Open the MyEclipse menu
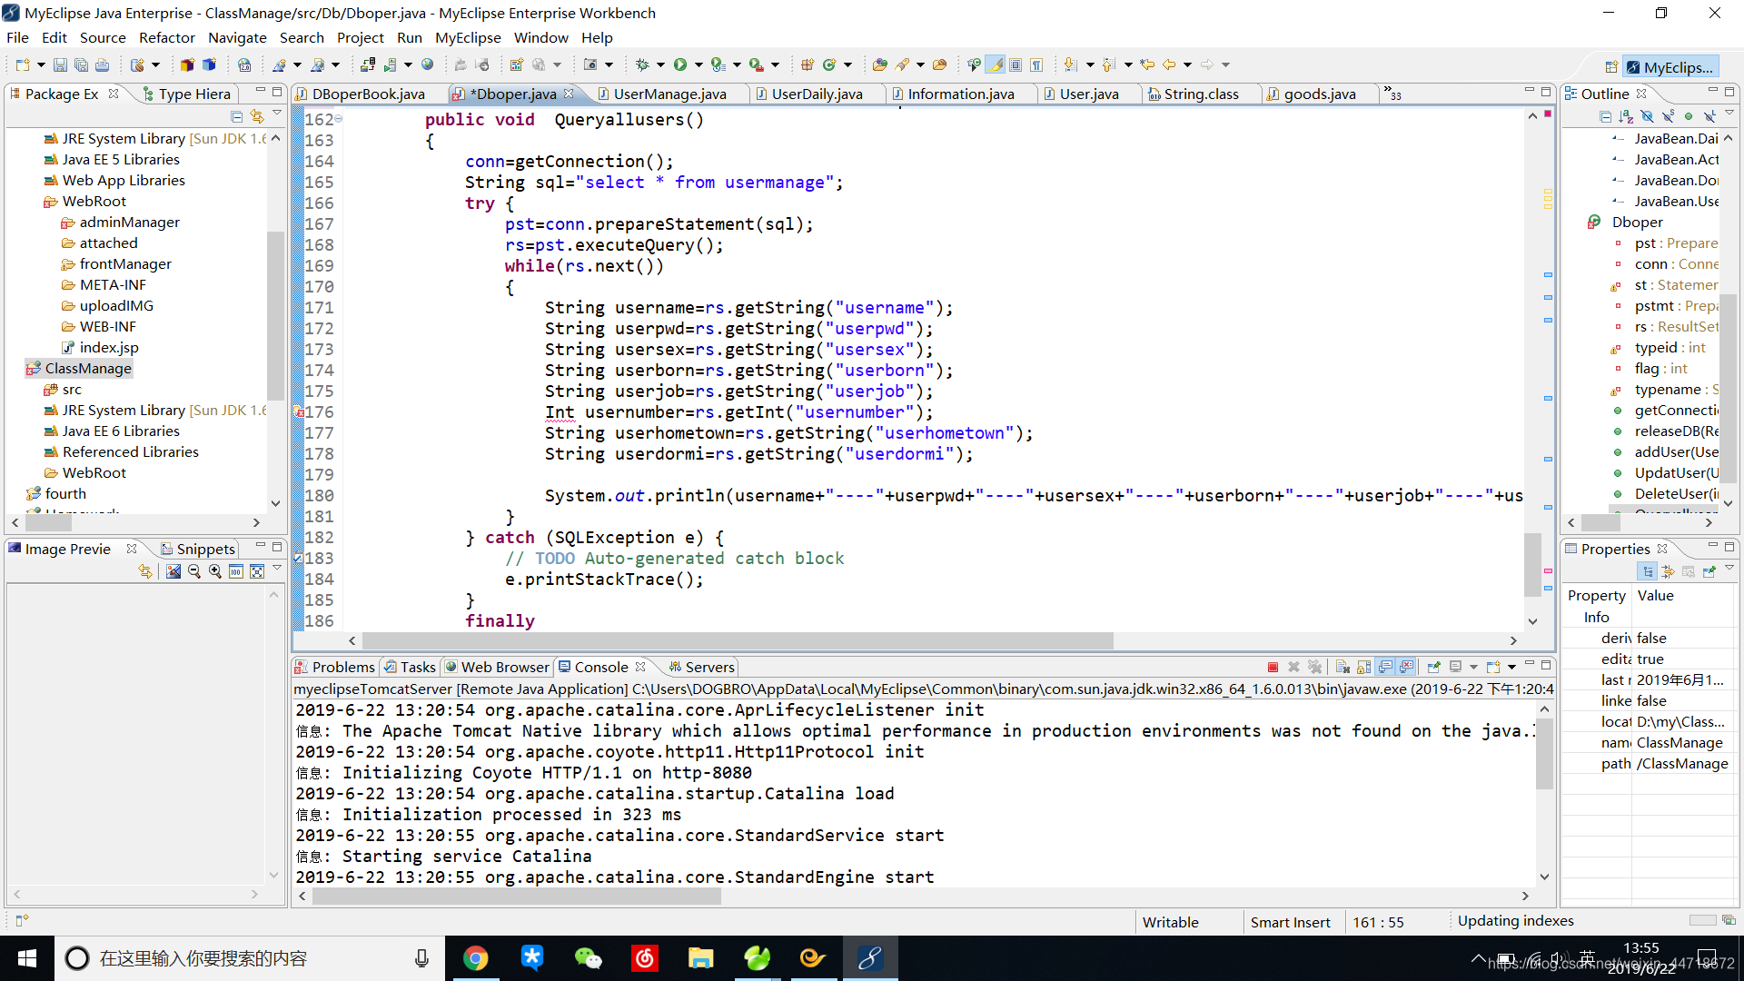The height and width of the screenshot is (981, 1744). pos(468,37)
